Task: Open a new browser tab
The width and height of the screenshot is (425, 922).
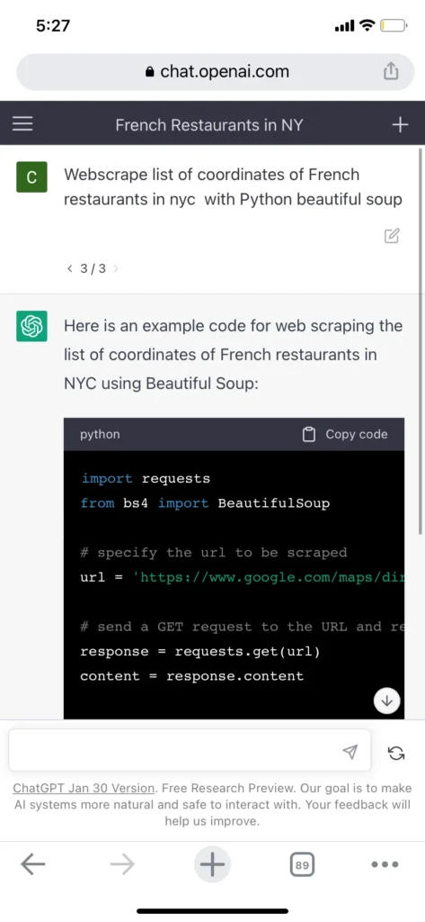Action: (x=212, y=864)
